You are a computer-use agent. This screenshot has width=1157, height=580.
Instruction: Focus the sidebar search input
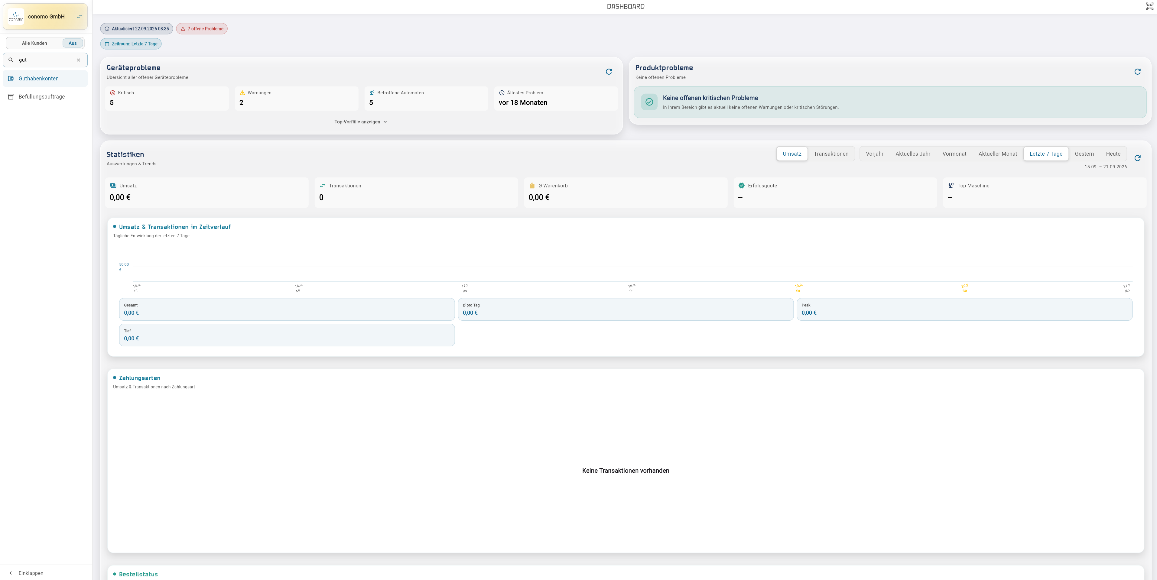tap(45, 60)
